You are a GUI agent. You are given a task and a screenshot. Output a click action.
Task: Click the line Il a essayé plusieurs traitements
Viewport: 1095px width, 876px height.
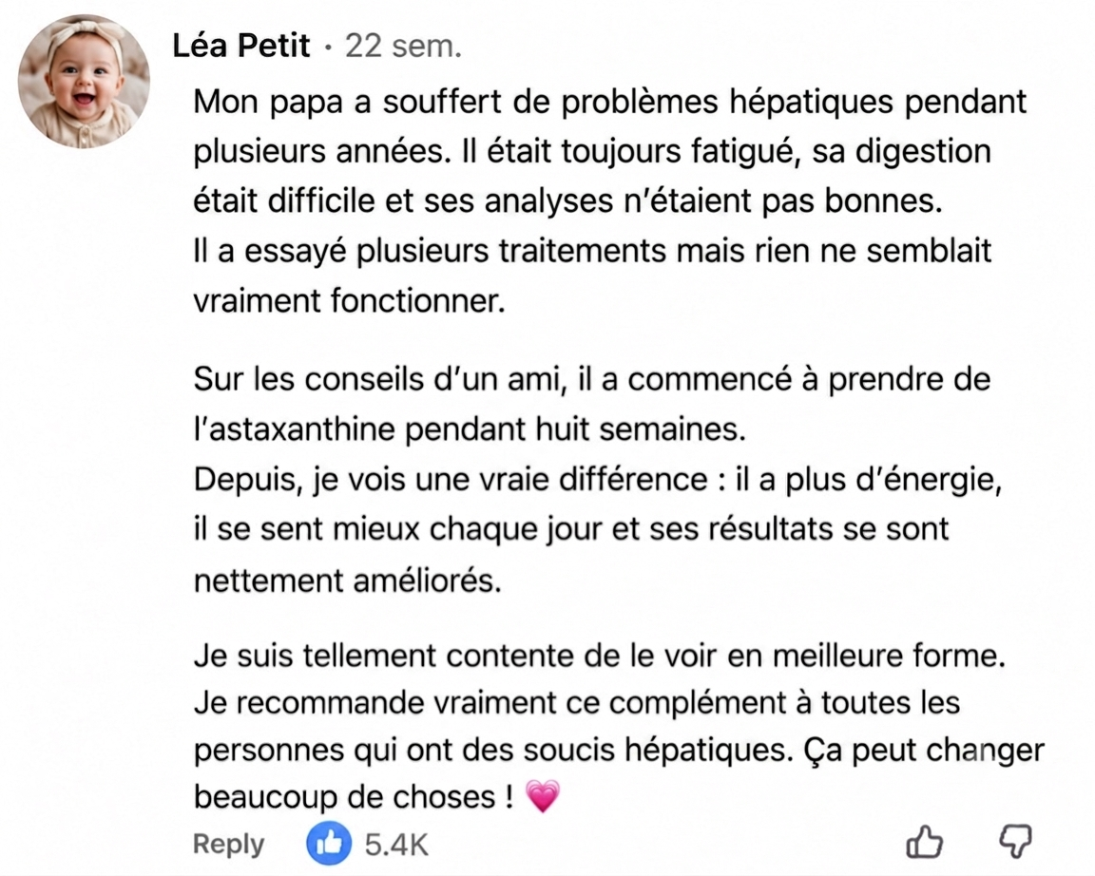592,251
